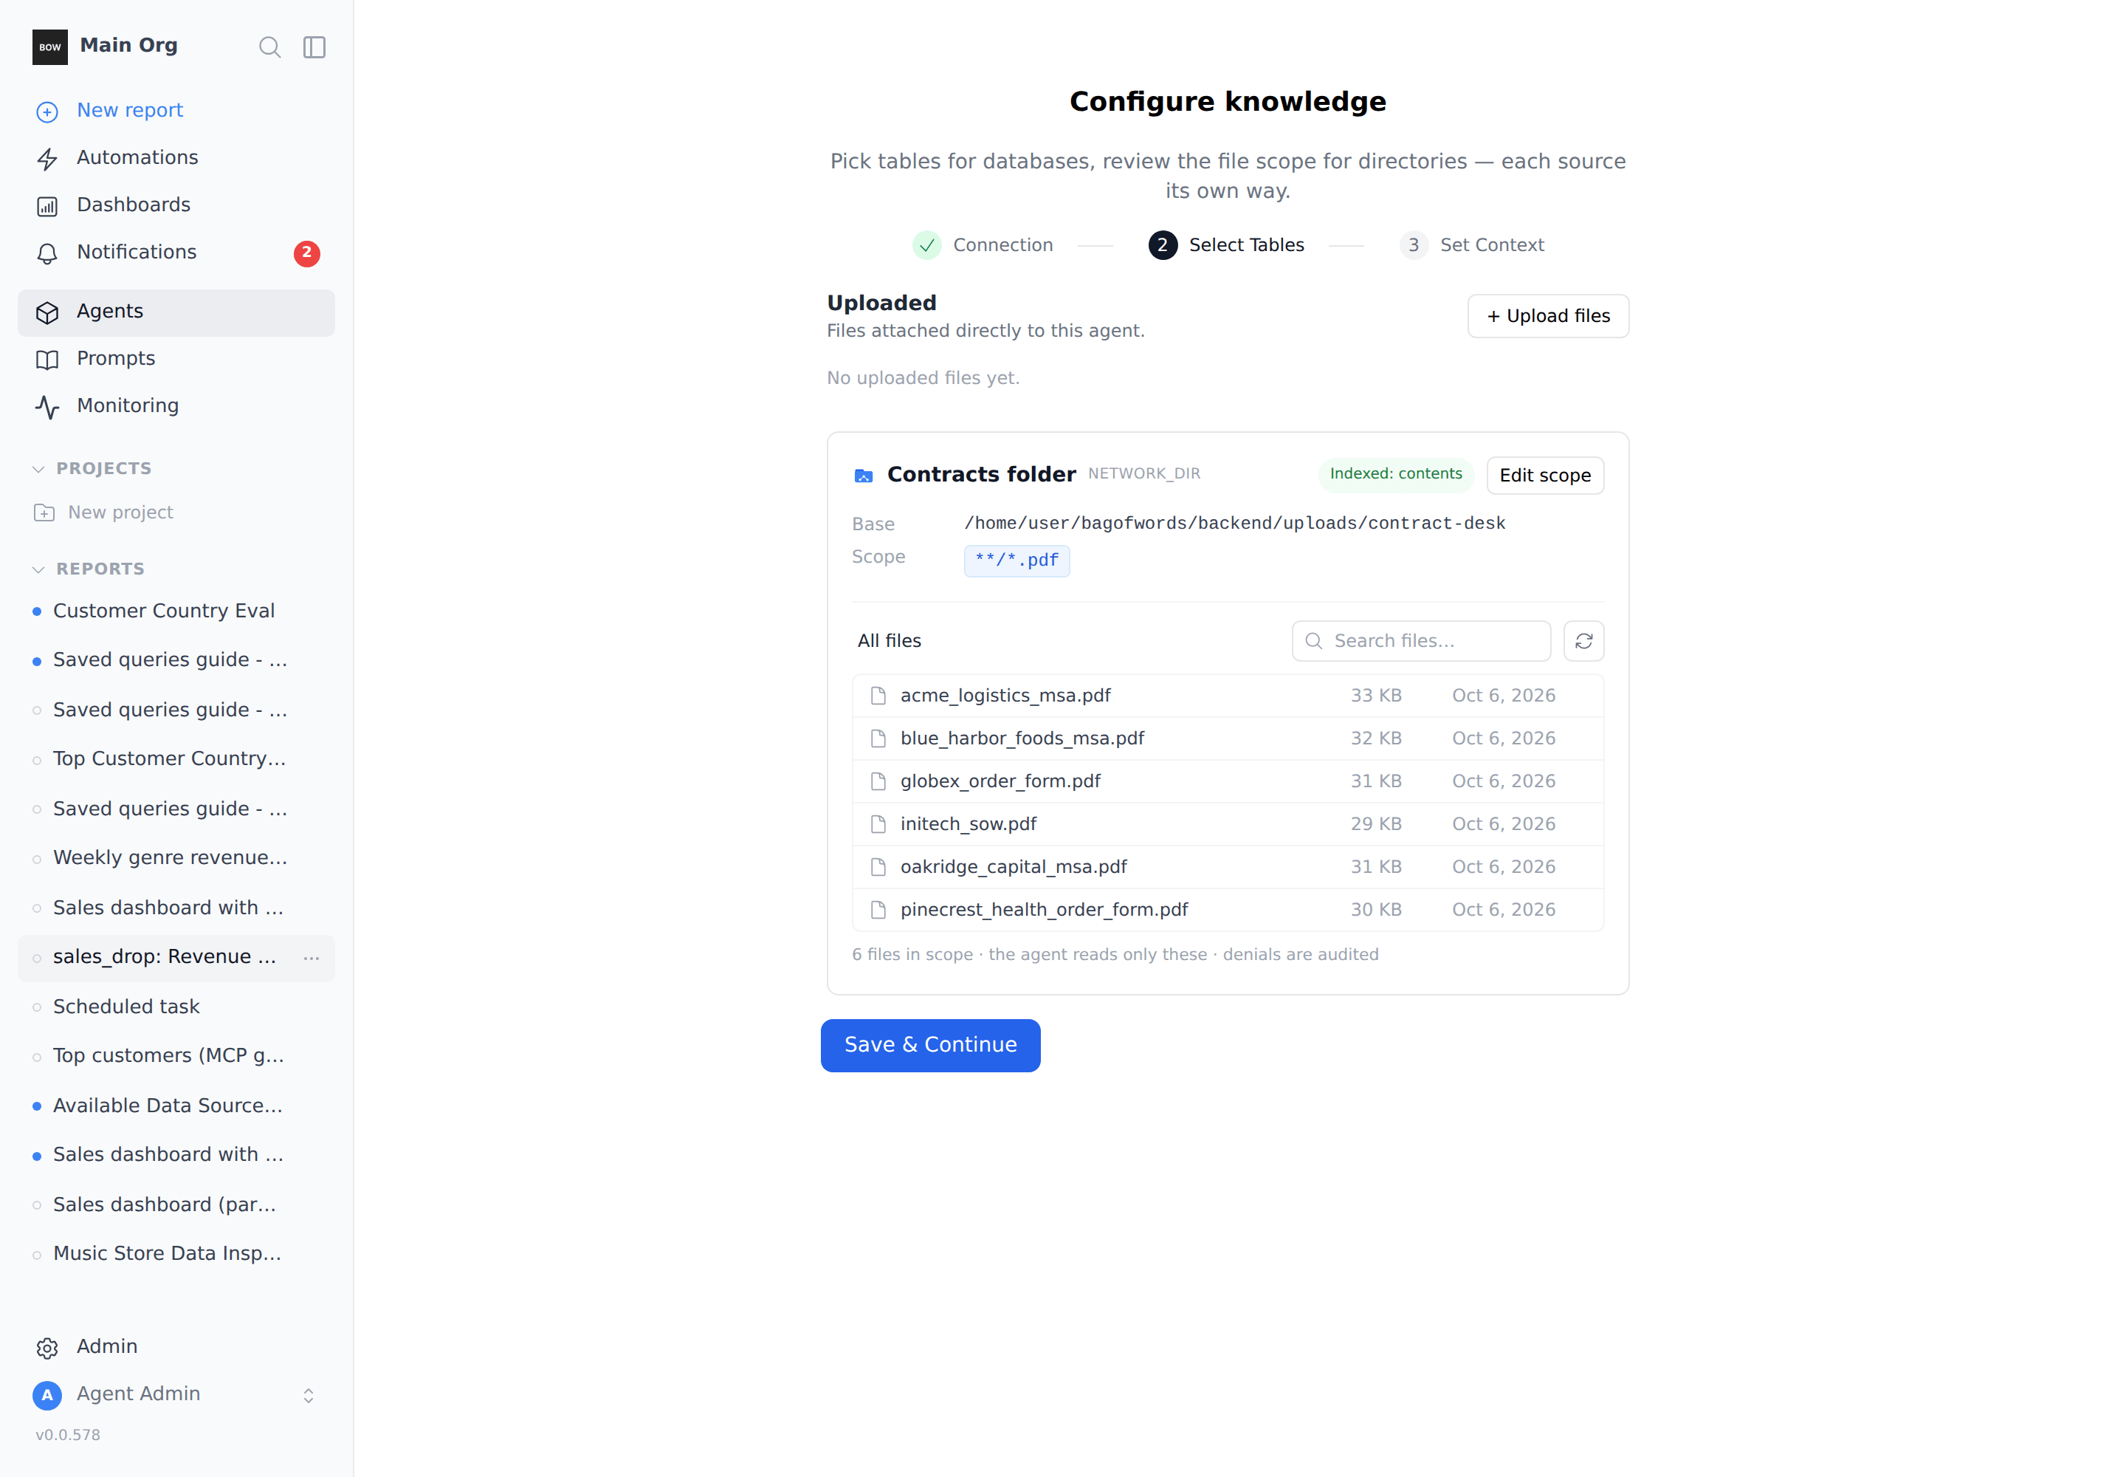Viewport: 2126px width, 1477px height.
Task: Click the New project folder icon
Action: point(44,513)
